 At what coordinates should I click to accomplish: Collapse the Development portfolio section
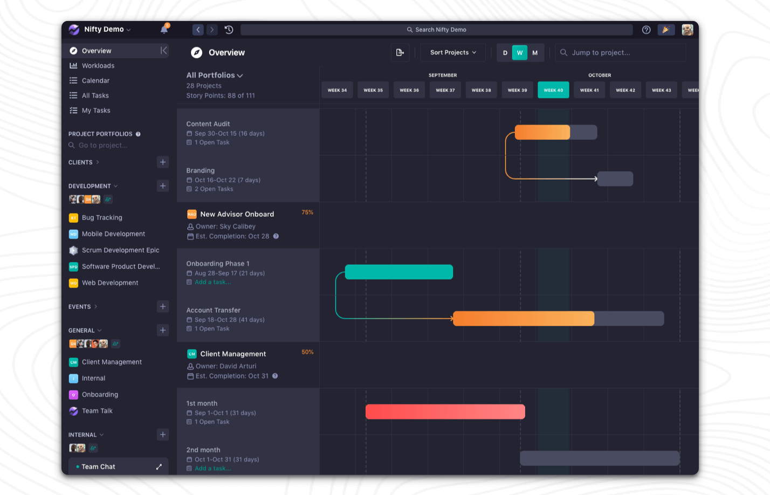93,186
